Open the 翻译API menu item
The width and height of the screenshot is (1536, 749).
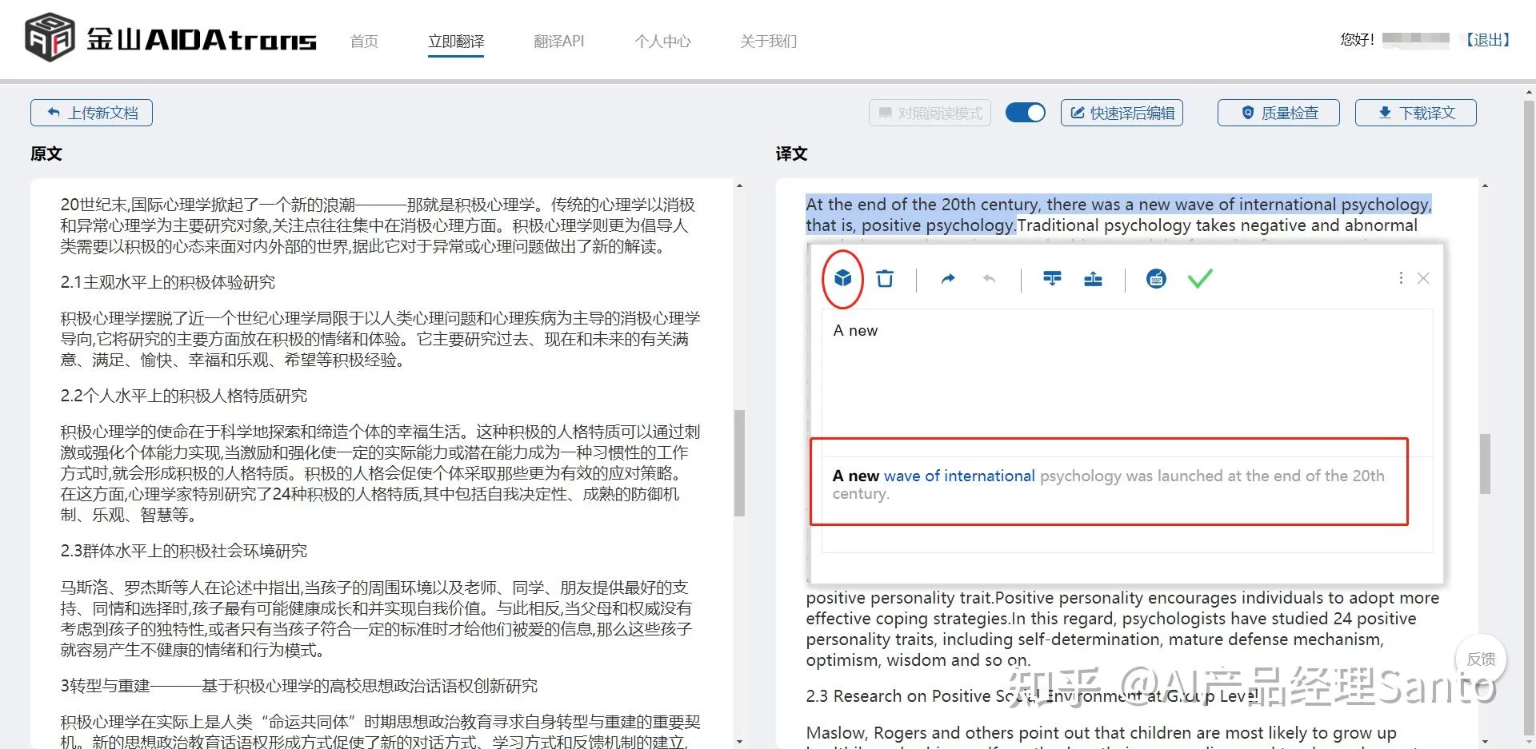558,41
